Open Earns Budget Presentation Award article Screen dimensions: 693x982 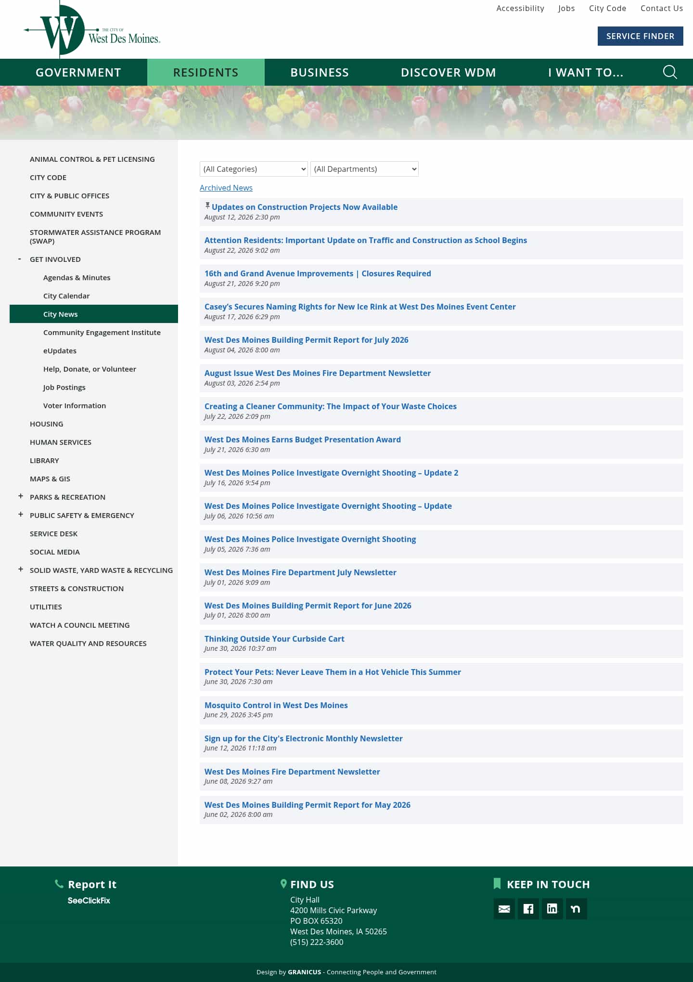point(303,439)
